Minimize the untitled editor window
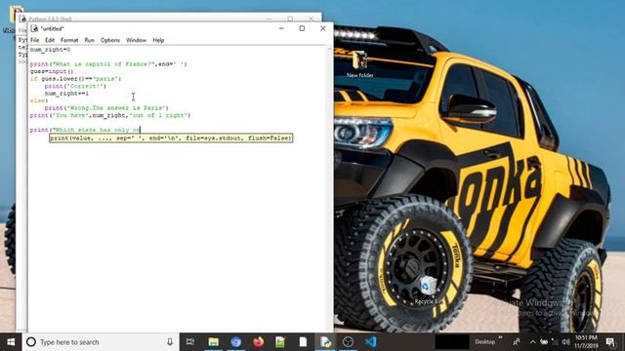Screen dimensions: 625x351 coord(281,28)
